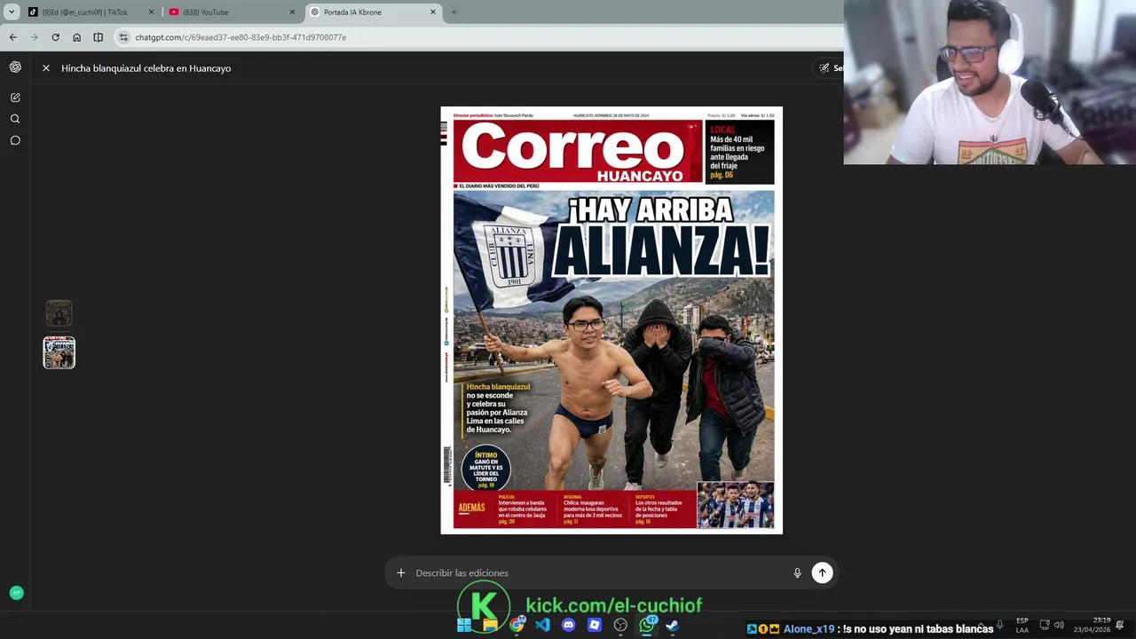Open Visual Studio Code from the taskbar
This screenshot has height=639, width=1136.
542,626
